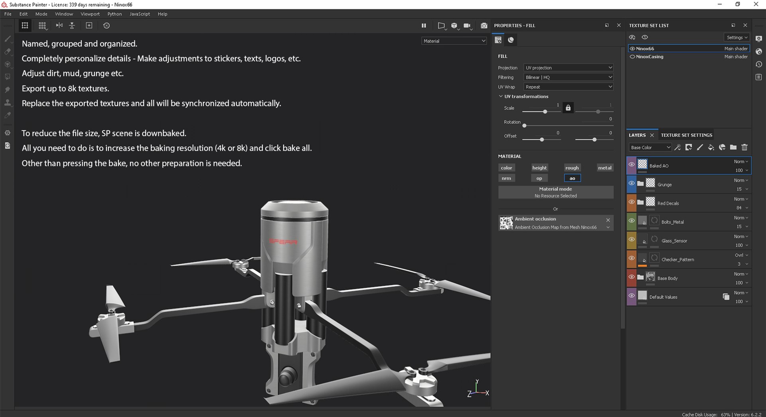Add a fill layer using paint bucket icon
Screen dimensions: 766x417
tap(711, 148)
